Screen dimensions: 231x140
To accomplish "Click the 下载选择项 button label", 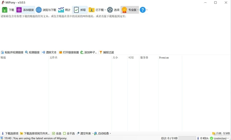I will click(x=12, y=133).
